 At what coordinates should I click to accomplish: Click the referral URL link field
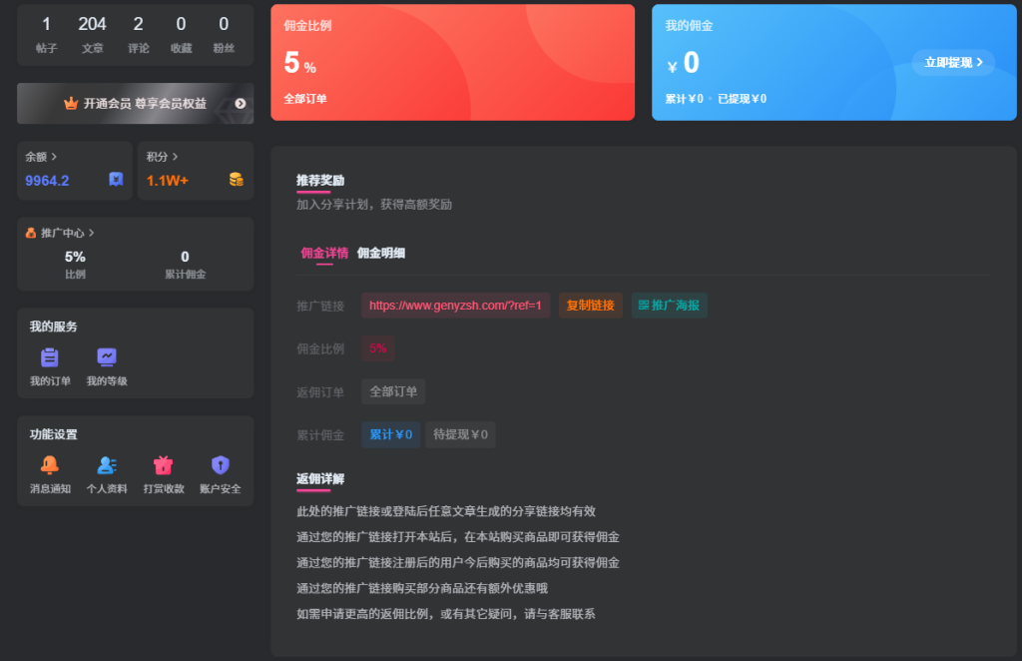click(x=455, y=306)
